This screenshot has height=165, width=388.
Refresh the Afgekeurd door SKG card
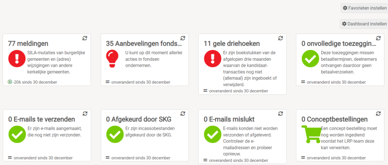coord(183,114)
